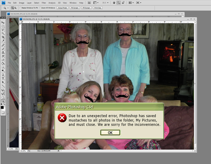The image size is (211, 164).
Task: Select the Line shape tool
Action: 3,86
